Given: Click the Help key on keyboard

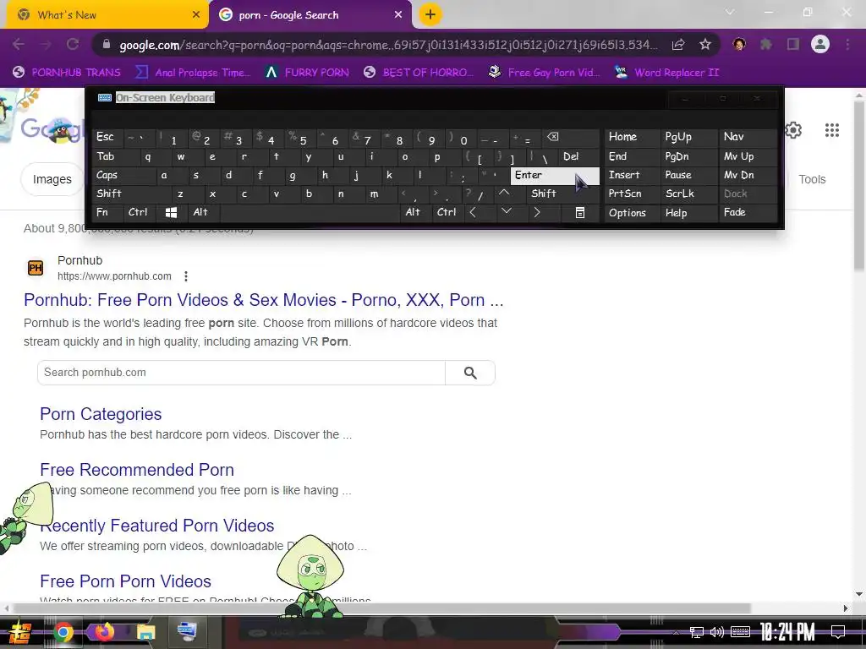Looking at the screenshot, I should pyautogui.click(x=688, y=212).
